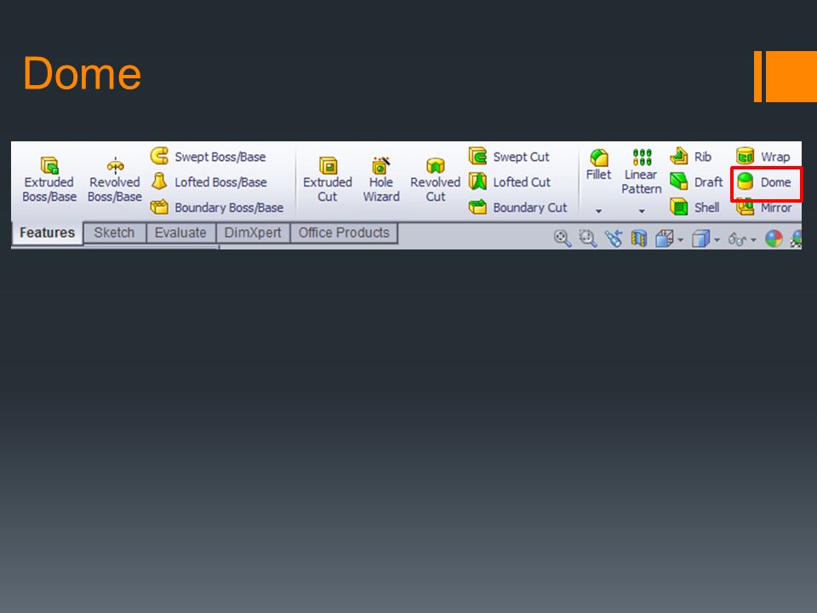
Task: Open the Evaluate tab
Action: click(180, 232)
